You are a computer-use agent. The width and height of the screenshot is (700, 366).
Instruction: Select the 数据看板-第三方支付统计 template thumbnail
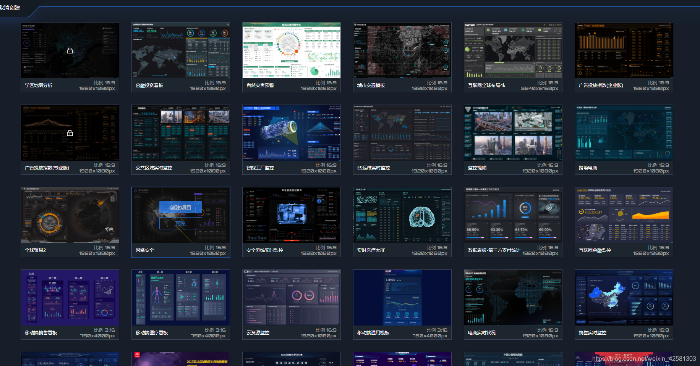tap(513, 215)
